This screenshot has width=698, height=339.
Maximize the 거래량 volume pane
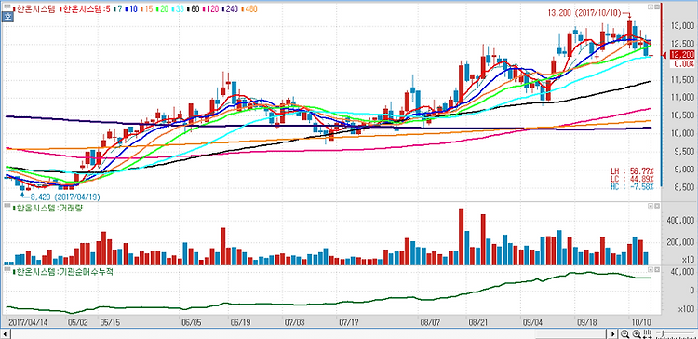657,206
